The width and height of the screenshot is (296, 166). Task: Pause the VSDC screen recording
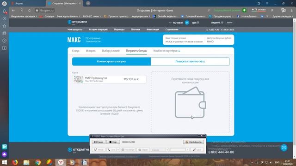click(x=99, y=142)
